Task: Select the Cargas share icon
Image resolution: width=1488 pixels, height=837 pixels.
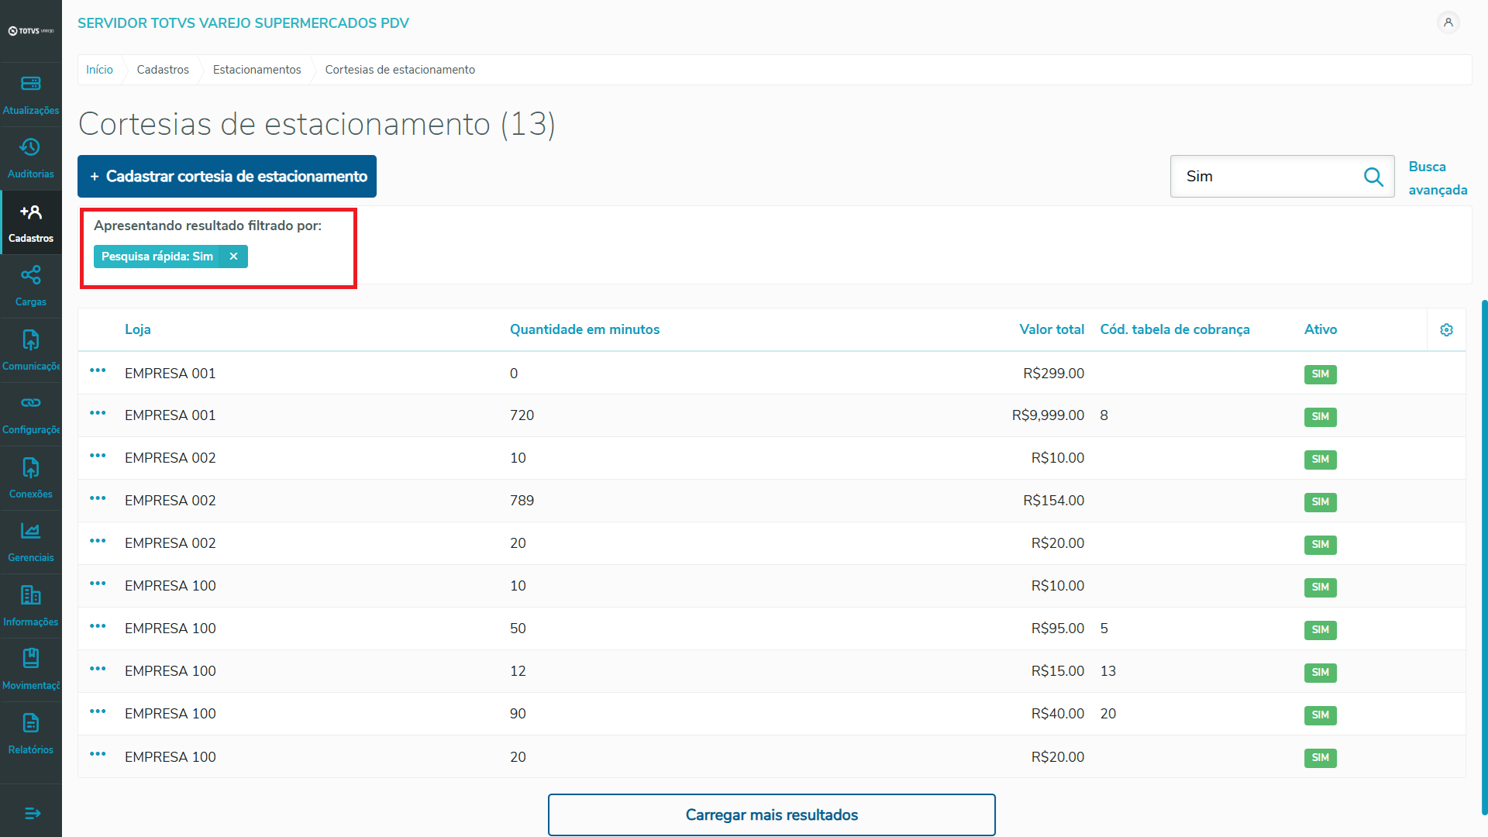Action: coord(31,275)
